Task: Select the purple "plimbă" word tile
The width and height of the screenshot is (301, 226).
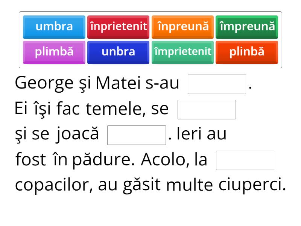Action: click(54, 52)
